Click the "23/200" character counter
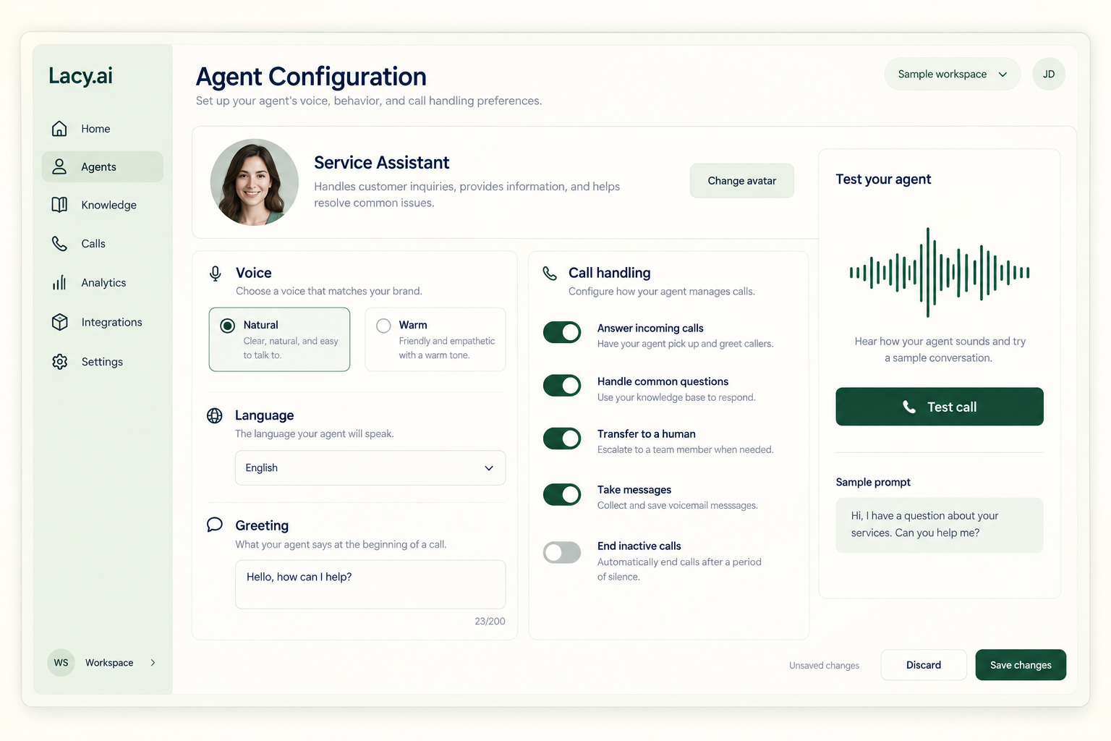This screenshot has height=741, width=1111. [x=490, y=622]
